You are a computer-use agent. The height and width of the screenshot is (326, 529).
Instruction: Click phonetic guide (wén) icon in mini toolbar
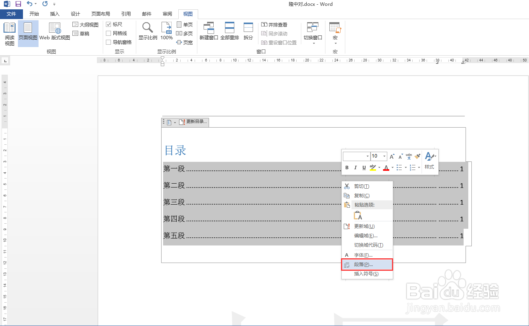click(409, 156)
